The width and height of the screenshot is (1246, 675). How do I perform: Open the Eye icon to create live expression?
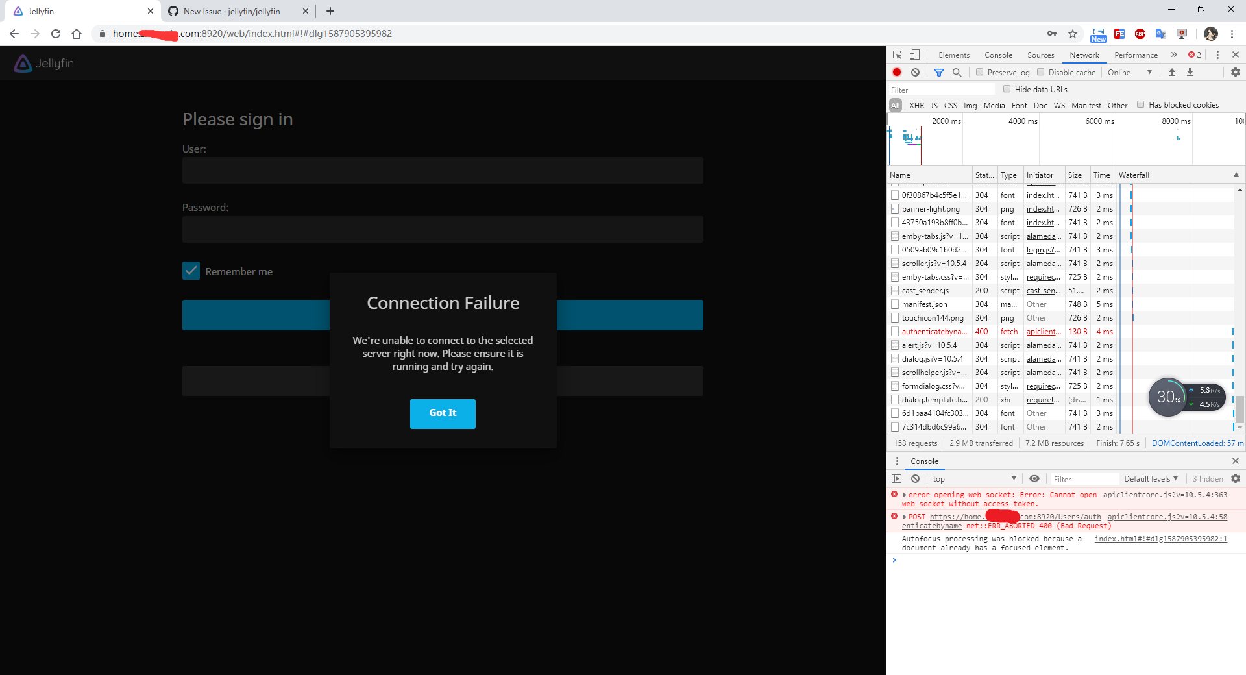click(x=1035, y=478)
